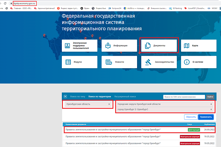Click the Новости newspaper icon
This screenshot has width=221, height=147.
(109, 62)
